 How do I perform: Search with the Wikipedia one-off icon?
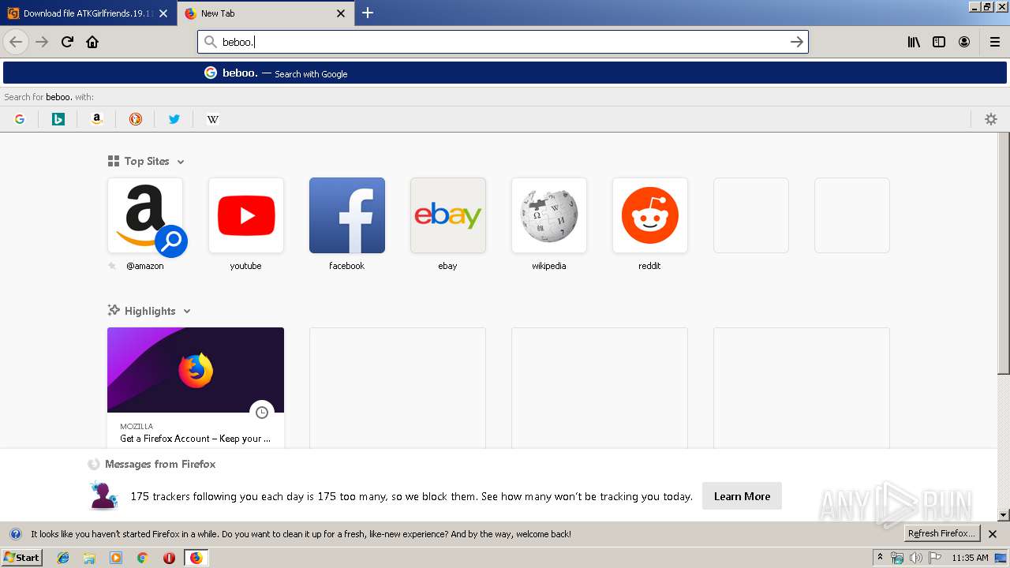(213, 119)
